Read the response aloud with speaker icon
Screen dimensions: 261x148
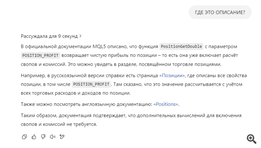pyautogui.click(x=53, y=137)
